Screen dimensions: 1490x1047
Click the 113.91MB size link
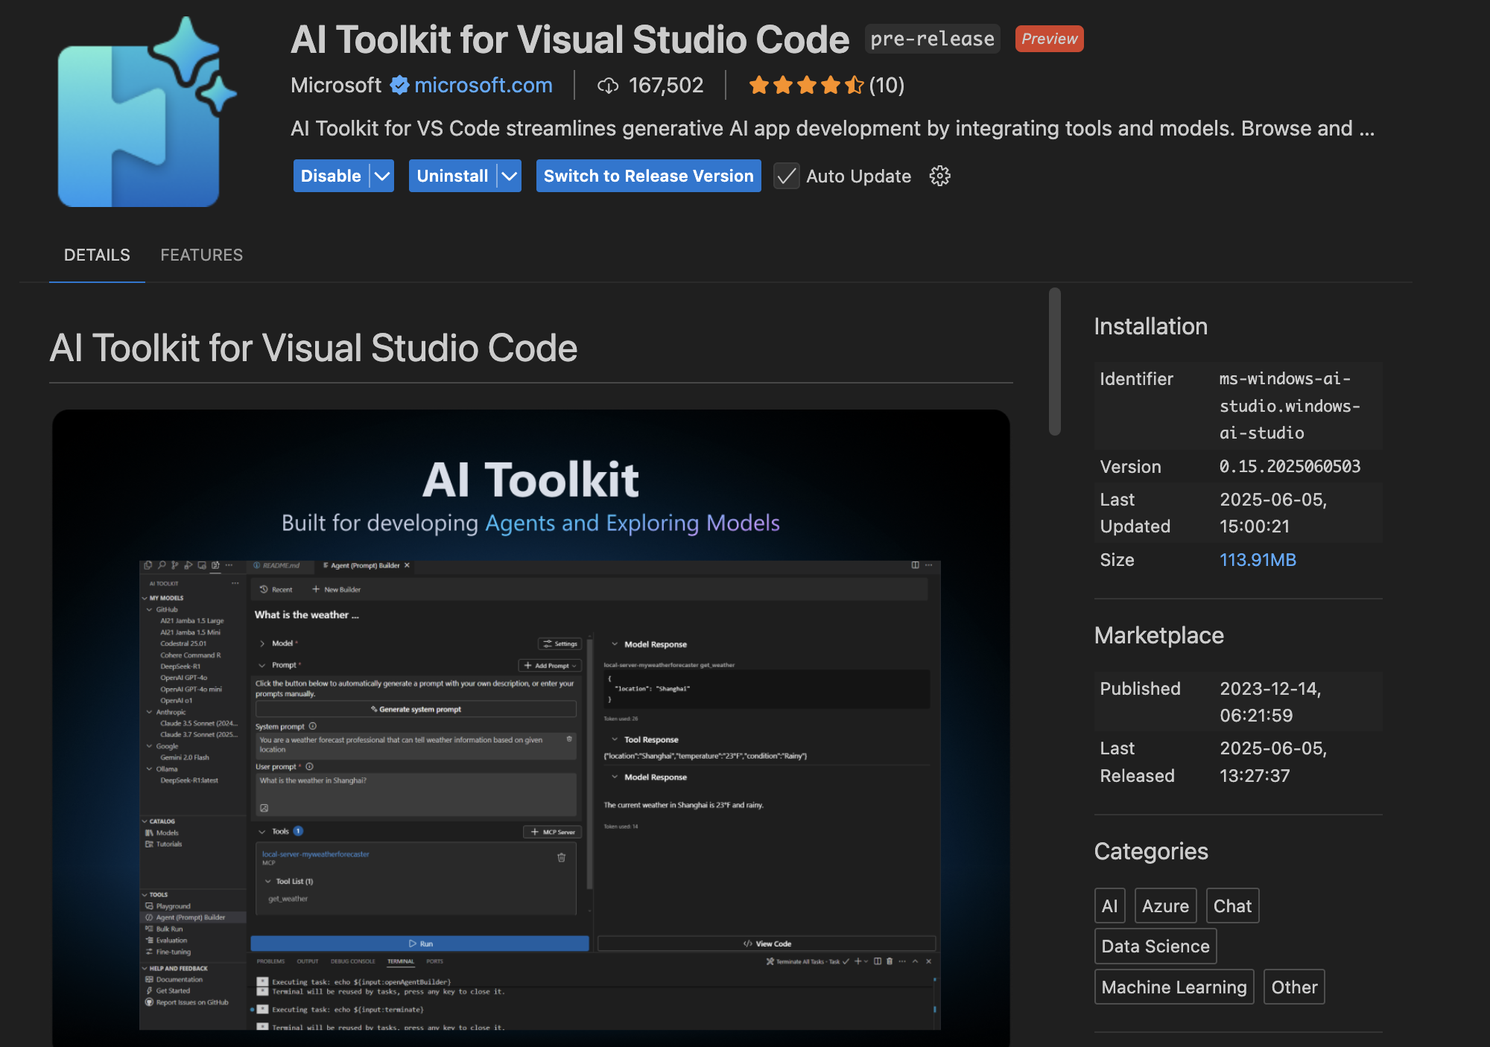(x=1258, y=560)
